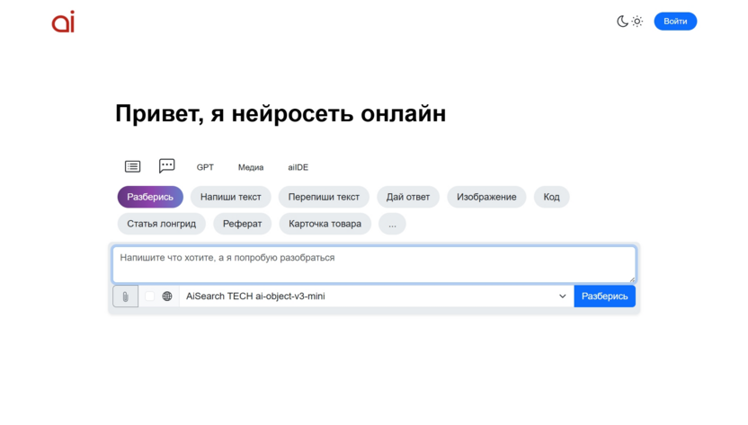Click the globe web search icon
748x425 pixels.
click(x=167, y=297)
